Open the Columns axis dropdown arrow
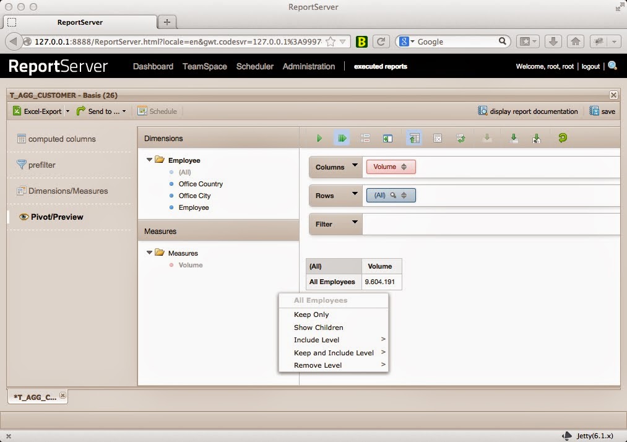 click(x=355, y=165)
